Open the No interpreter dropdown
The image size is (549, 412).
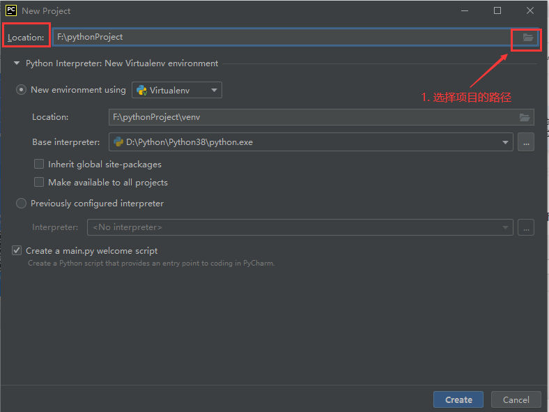(300, 227)
